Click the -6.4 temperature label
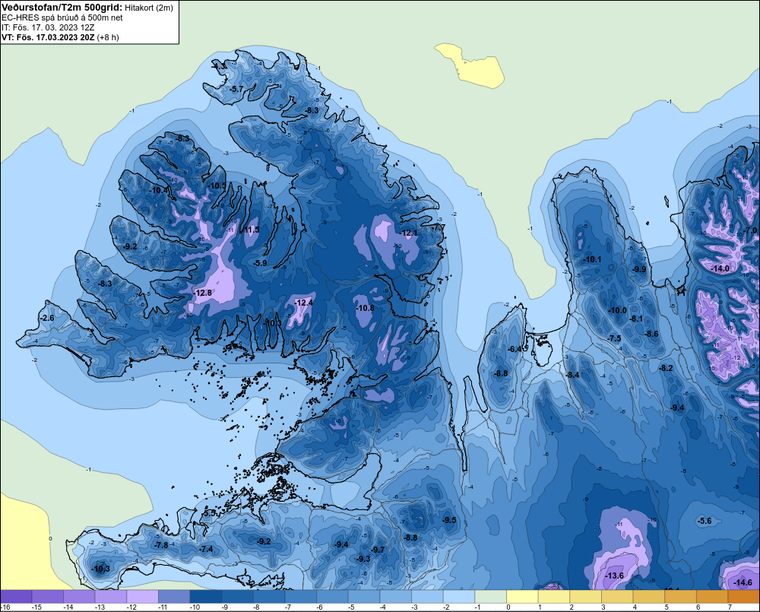 [x=515, y=349]
